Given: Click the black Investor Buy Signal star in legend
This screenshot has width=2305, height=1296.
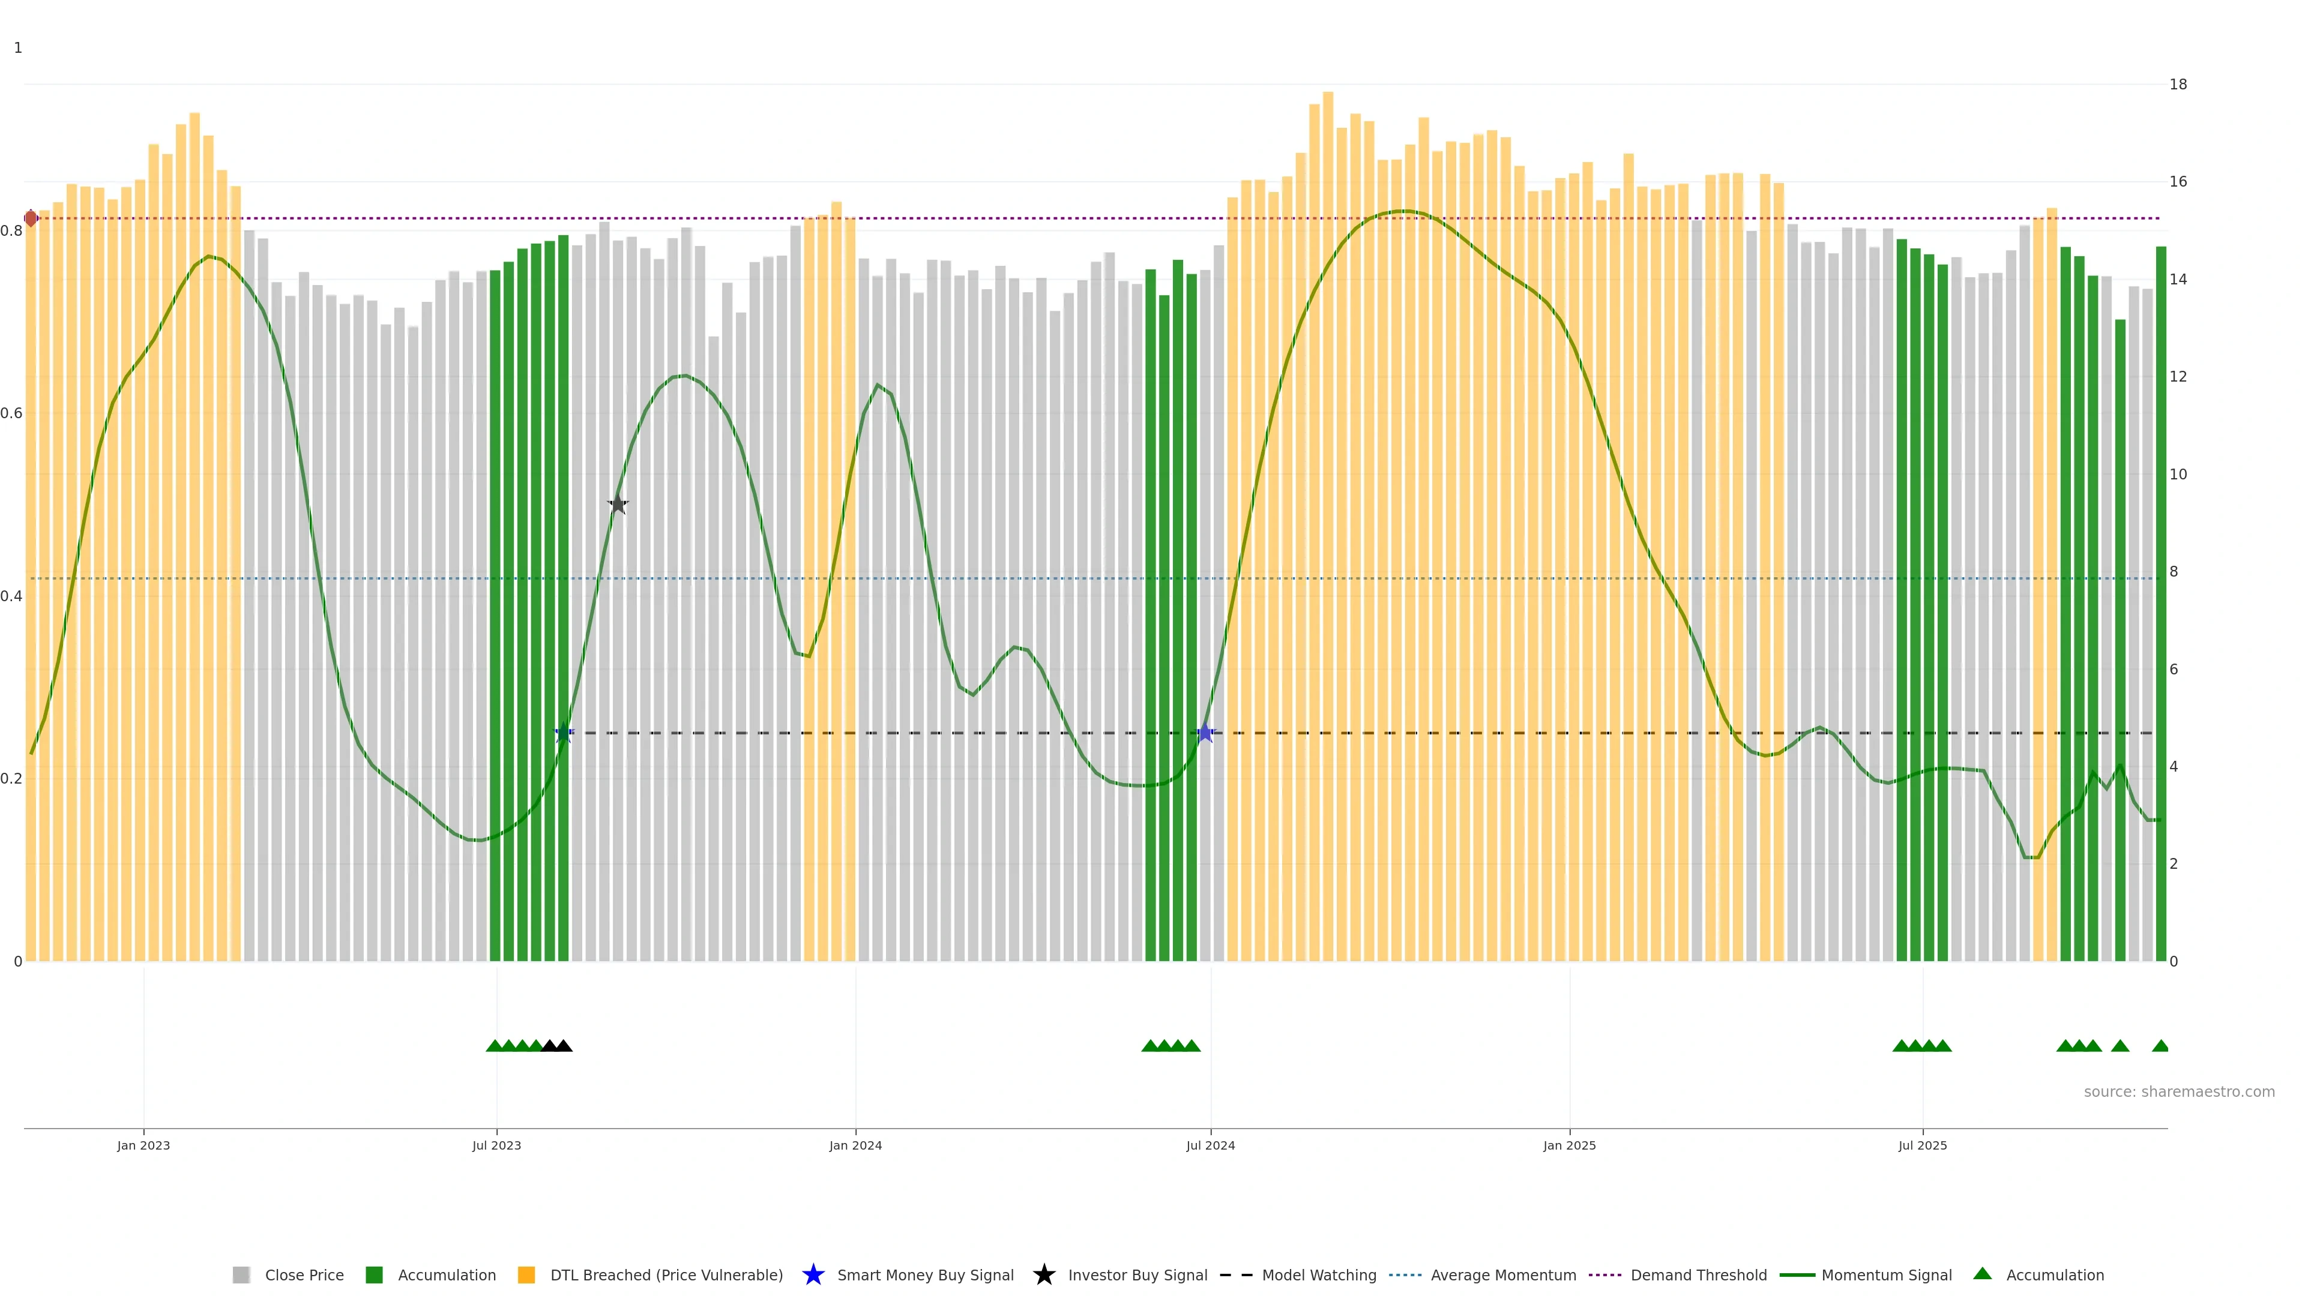Looking at the screenshot, I should (x=1043, y=1276).
